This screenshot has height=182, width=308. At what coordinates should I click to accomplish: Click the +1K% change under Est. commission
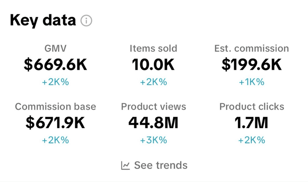click(x=251, y=82)
